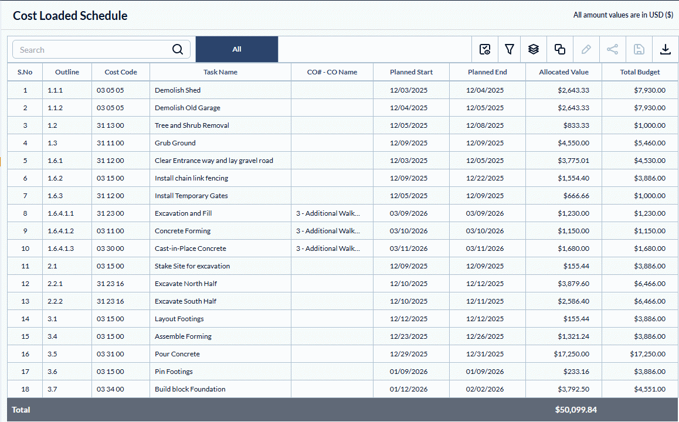The width and height of the screenshot is (679, 422).
Task: Click allocated value $833.33
Action: 576,125
